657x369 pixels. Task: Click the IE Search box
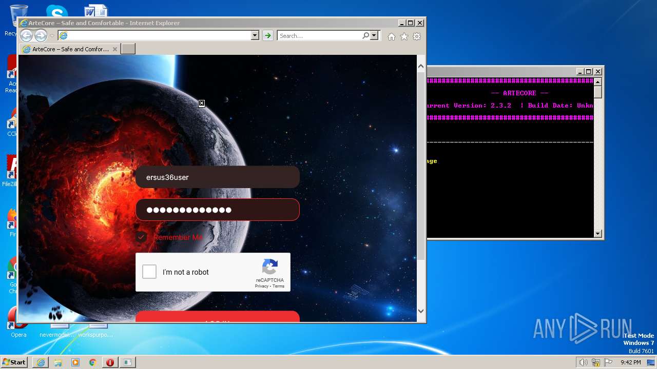(x=319, y=35)
